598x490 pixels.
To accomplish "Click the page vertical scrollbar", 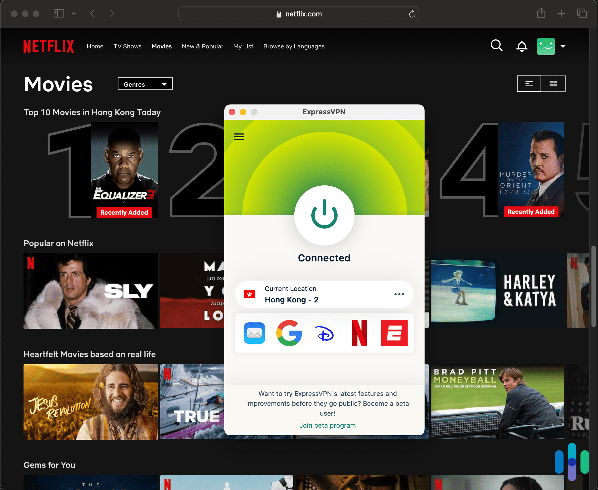I will (593, 286).
